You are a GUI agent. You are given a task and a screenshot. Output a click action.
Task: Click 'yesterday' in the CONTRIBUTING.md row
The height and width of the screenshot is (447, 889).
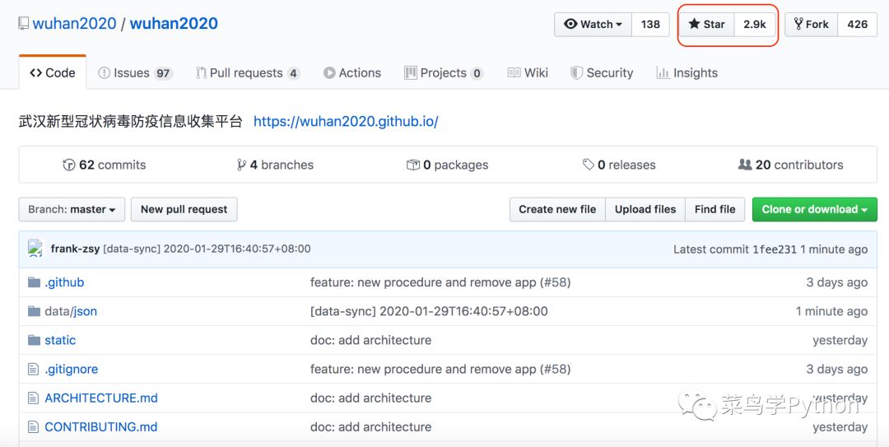tap(840, 427)
